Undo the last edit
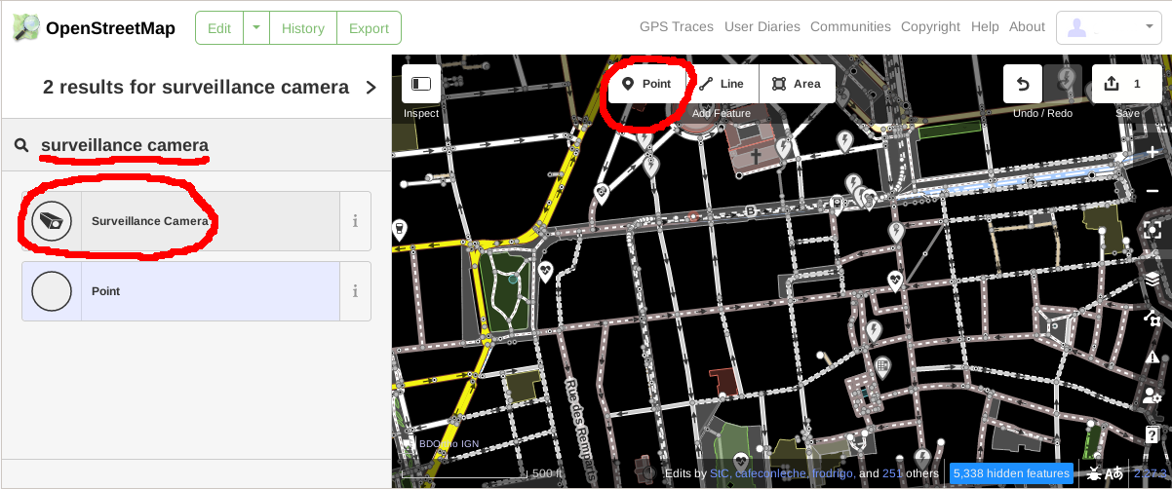1172x489 pixels. point(1023,84)
